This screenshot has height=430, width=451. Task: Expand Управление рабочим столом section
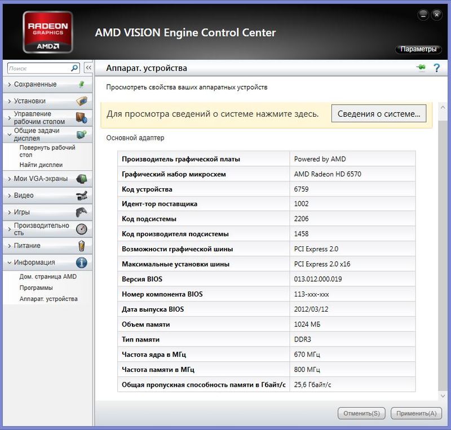click(39, 118)
